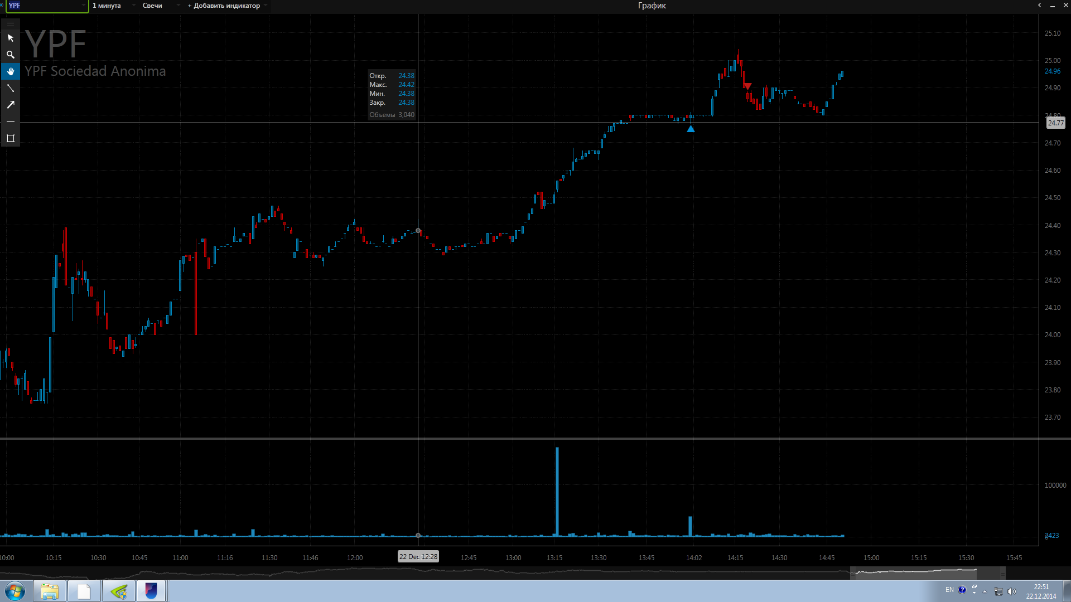Click the volume speaker tray icon
The height and width of the screenshot is (602, 1071).
click(1012, 591)
